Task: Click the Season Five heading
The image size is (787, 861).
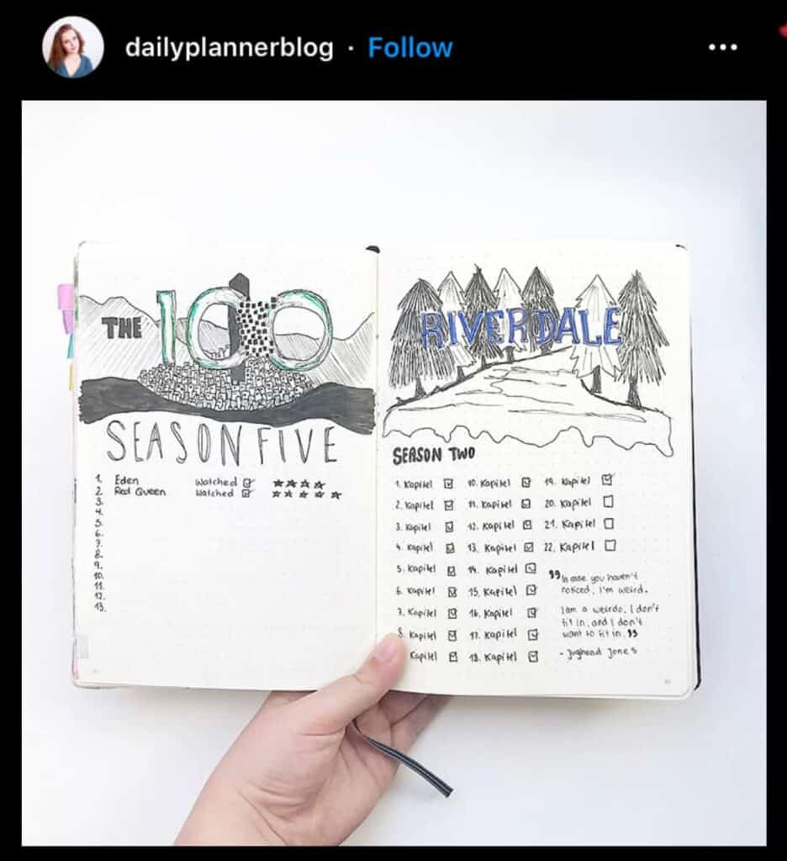Action: [221, 444]
